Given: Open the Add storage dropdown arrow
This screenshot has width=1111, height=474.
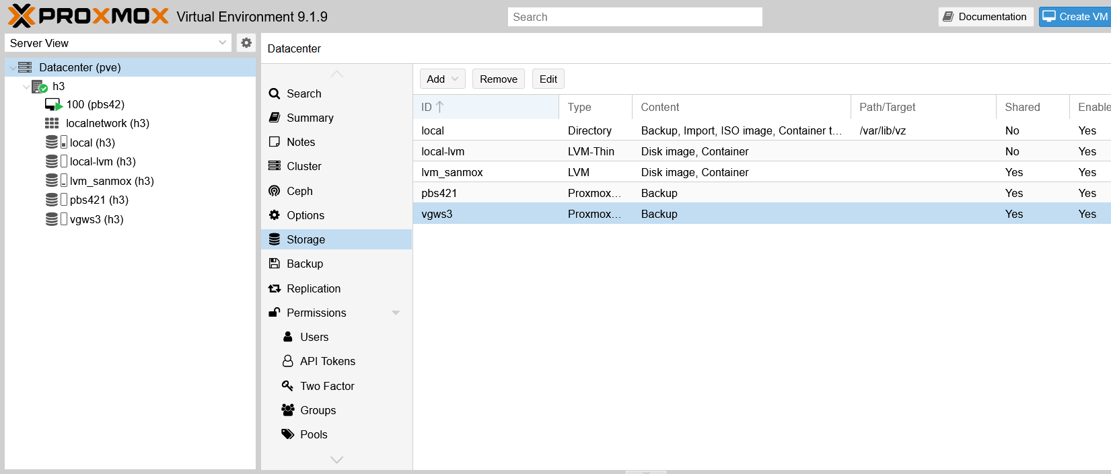Looking at the screenshot, I should click(455, 79).
